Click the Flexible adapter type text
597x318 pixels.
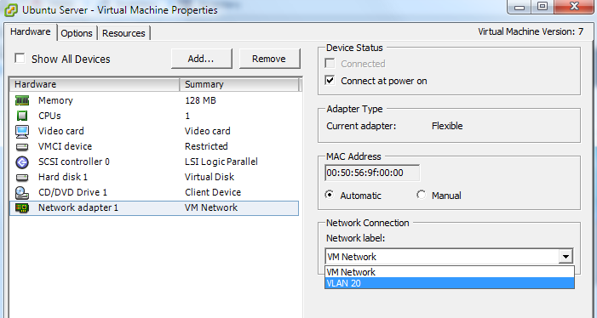click(447, 126)
